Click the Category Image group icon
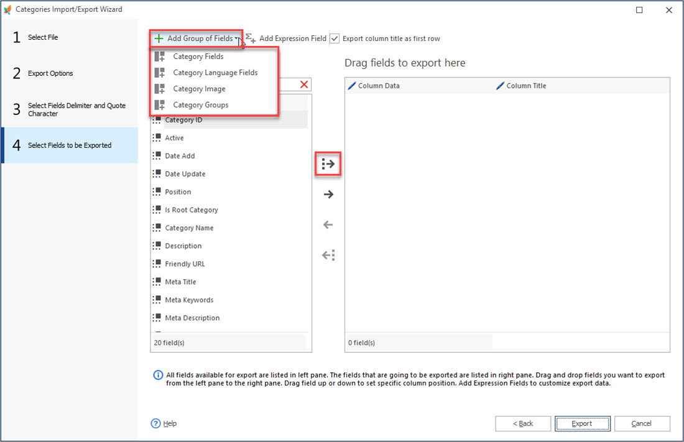The height and width of the screenshot is (442, 684). 160,88
